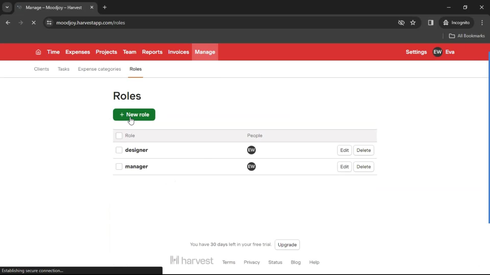
Task: Toggle the manager role checkbox
Action: click(119, 167)
